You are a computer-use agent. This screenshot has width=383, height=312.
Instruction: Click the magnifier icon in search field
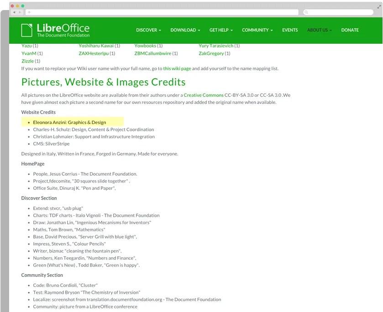pos(306,12)
